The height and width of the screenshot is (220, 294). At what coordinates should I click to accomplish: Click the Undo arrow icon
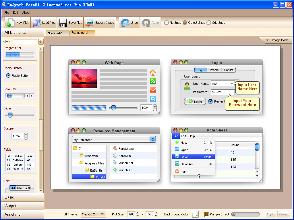[125, 23]
